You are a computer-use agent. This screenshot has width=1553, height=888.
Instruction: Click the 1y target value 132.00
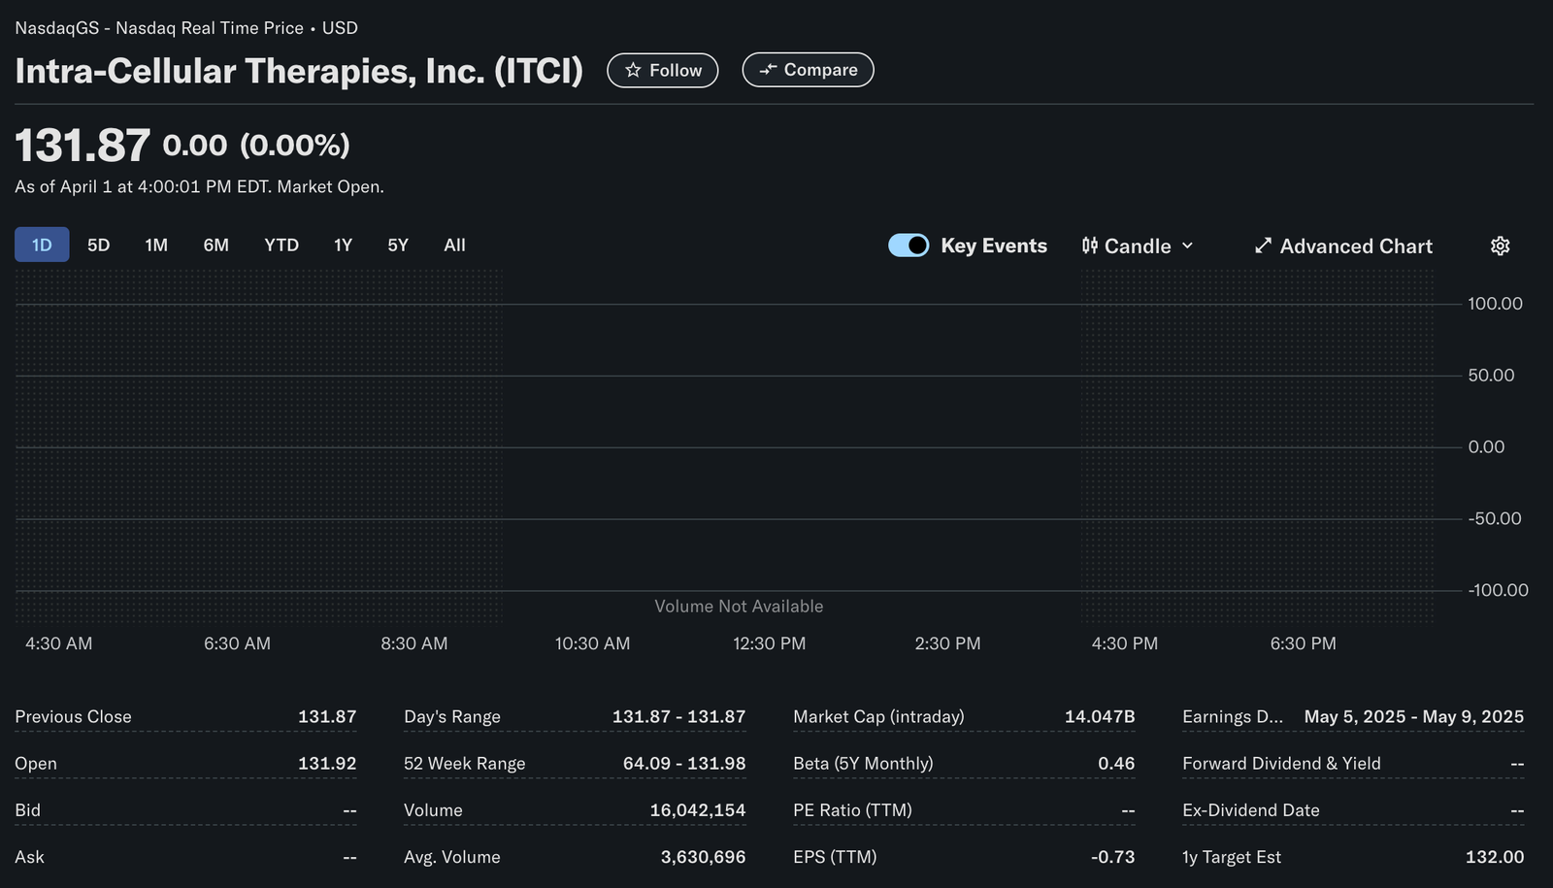1495,857
